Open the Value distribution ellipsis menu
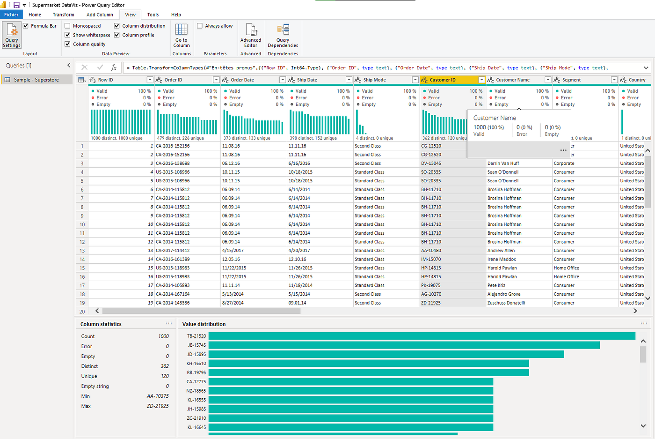This screenshot has width=655, height=439. tap(644, 323)
